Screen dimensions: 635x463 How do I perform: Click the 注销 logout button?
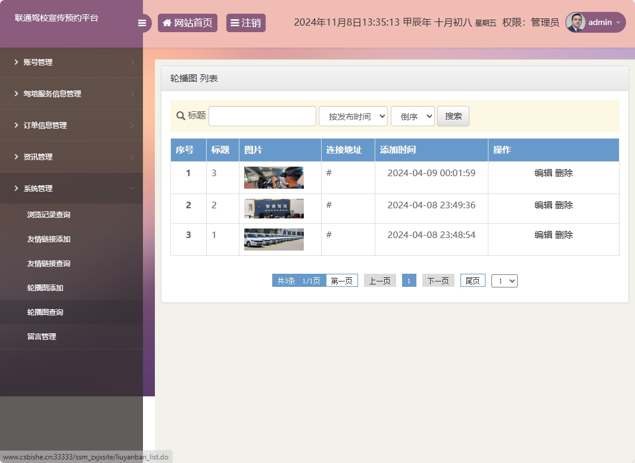245,23
